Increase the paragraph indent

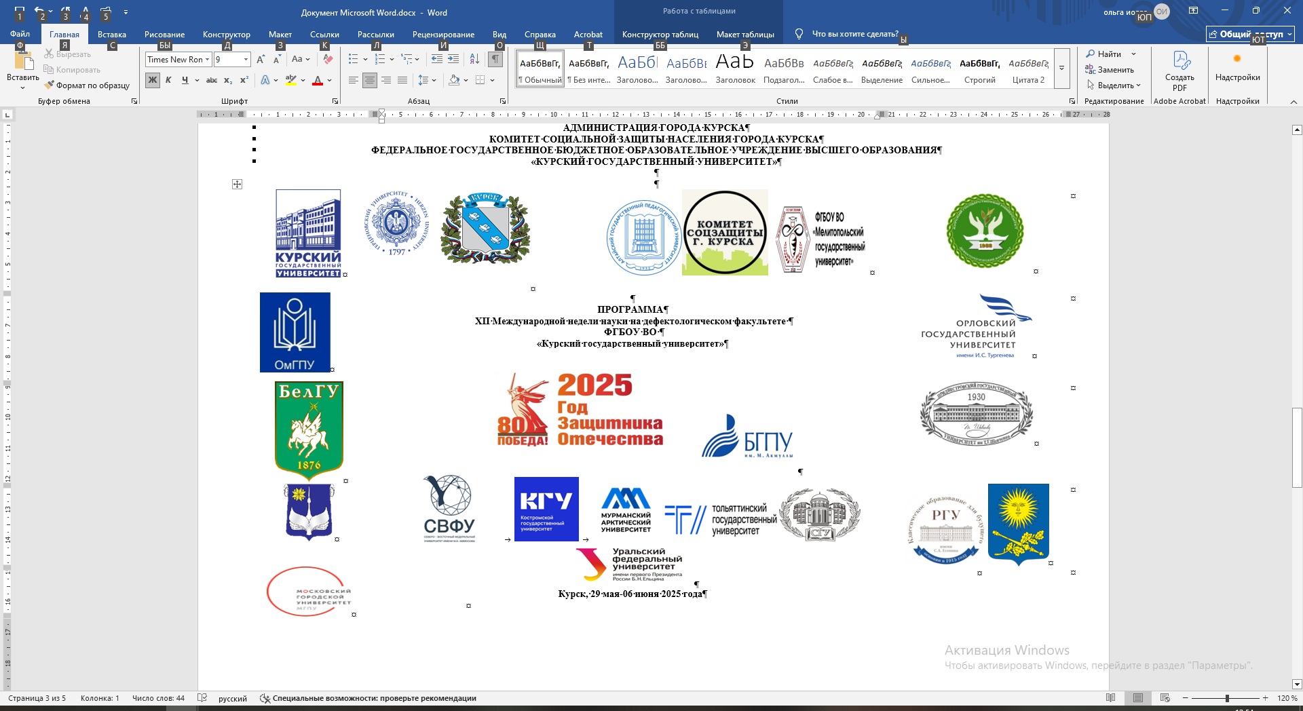(453, 60)
